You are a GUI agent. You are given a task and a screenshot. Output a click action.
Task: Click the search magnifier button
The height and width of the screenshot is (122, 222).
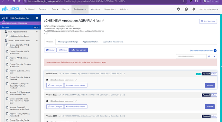[x=209, y=56]
